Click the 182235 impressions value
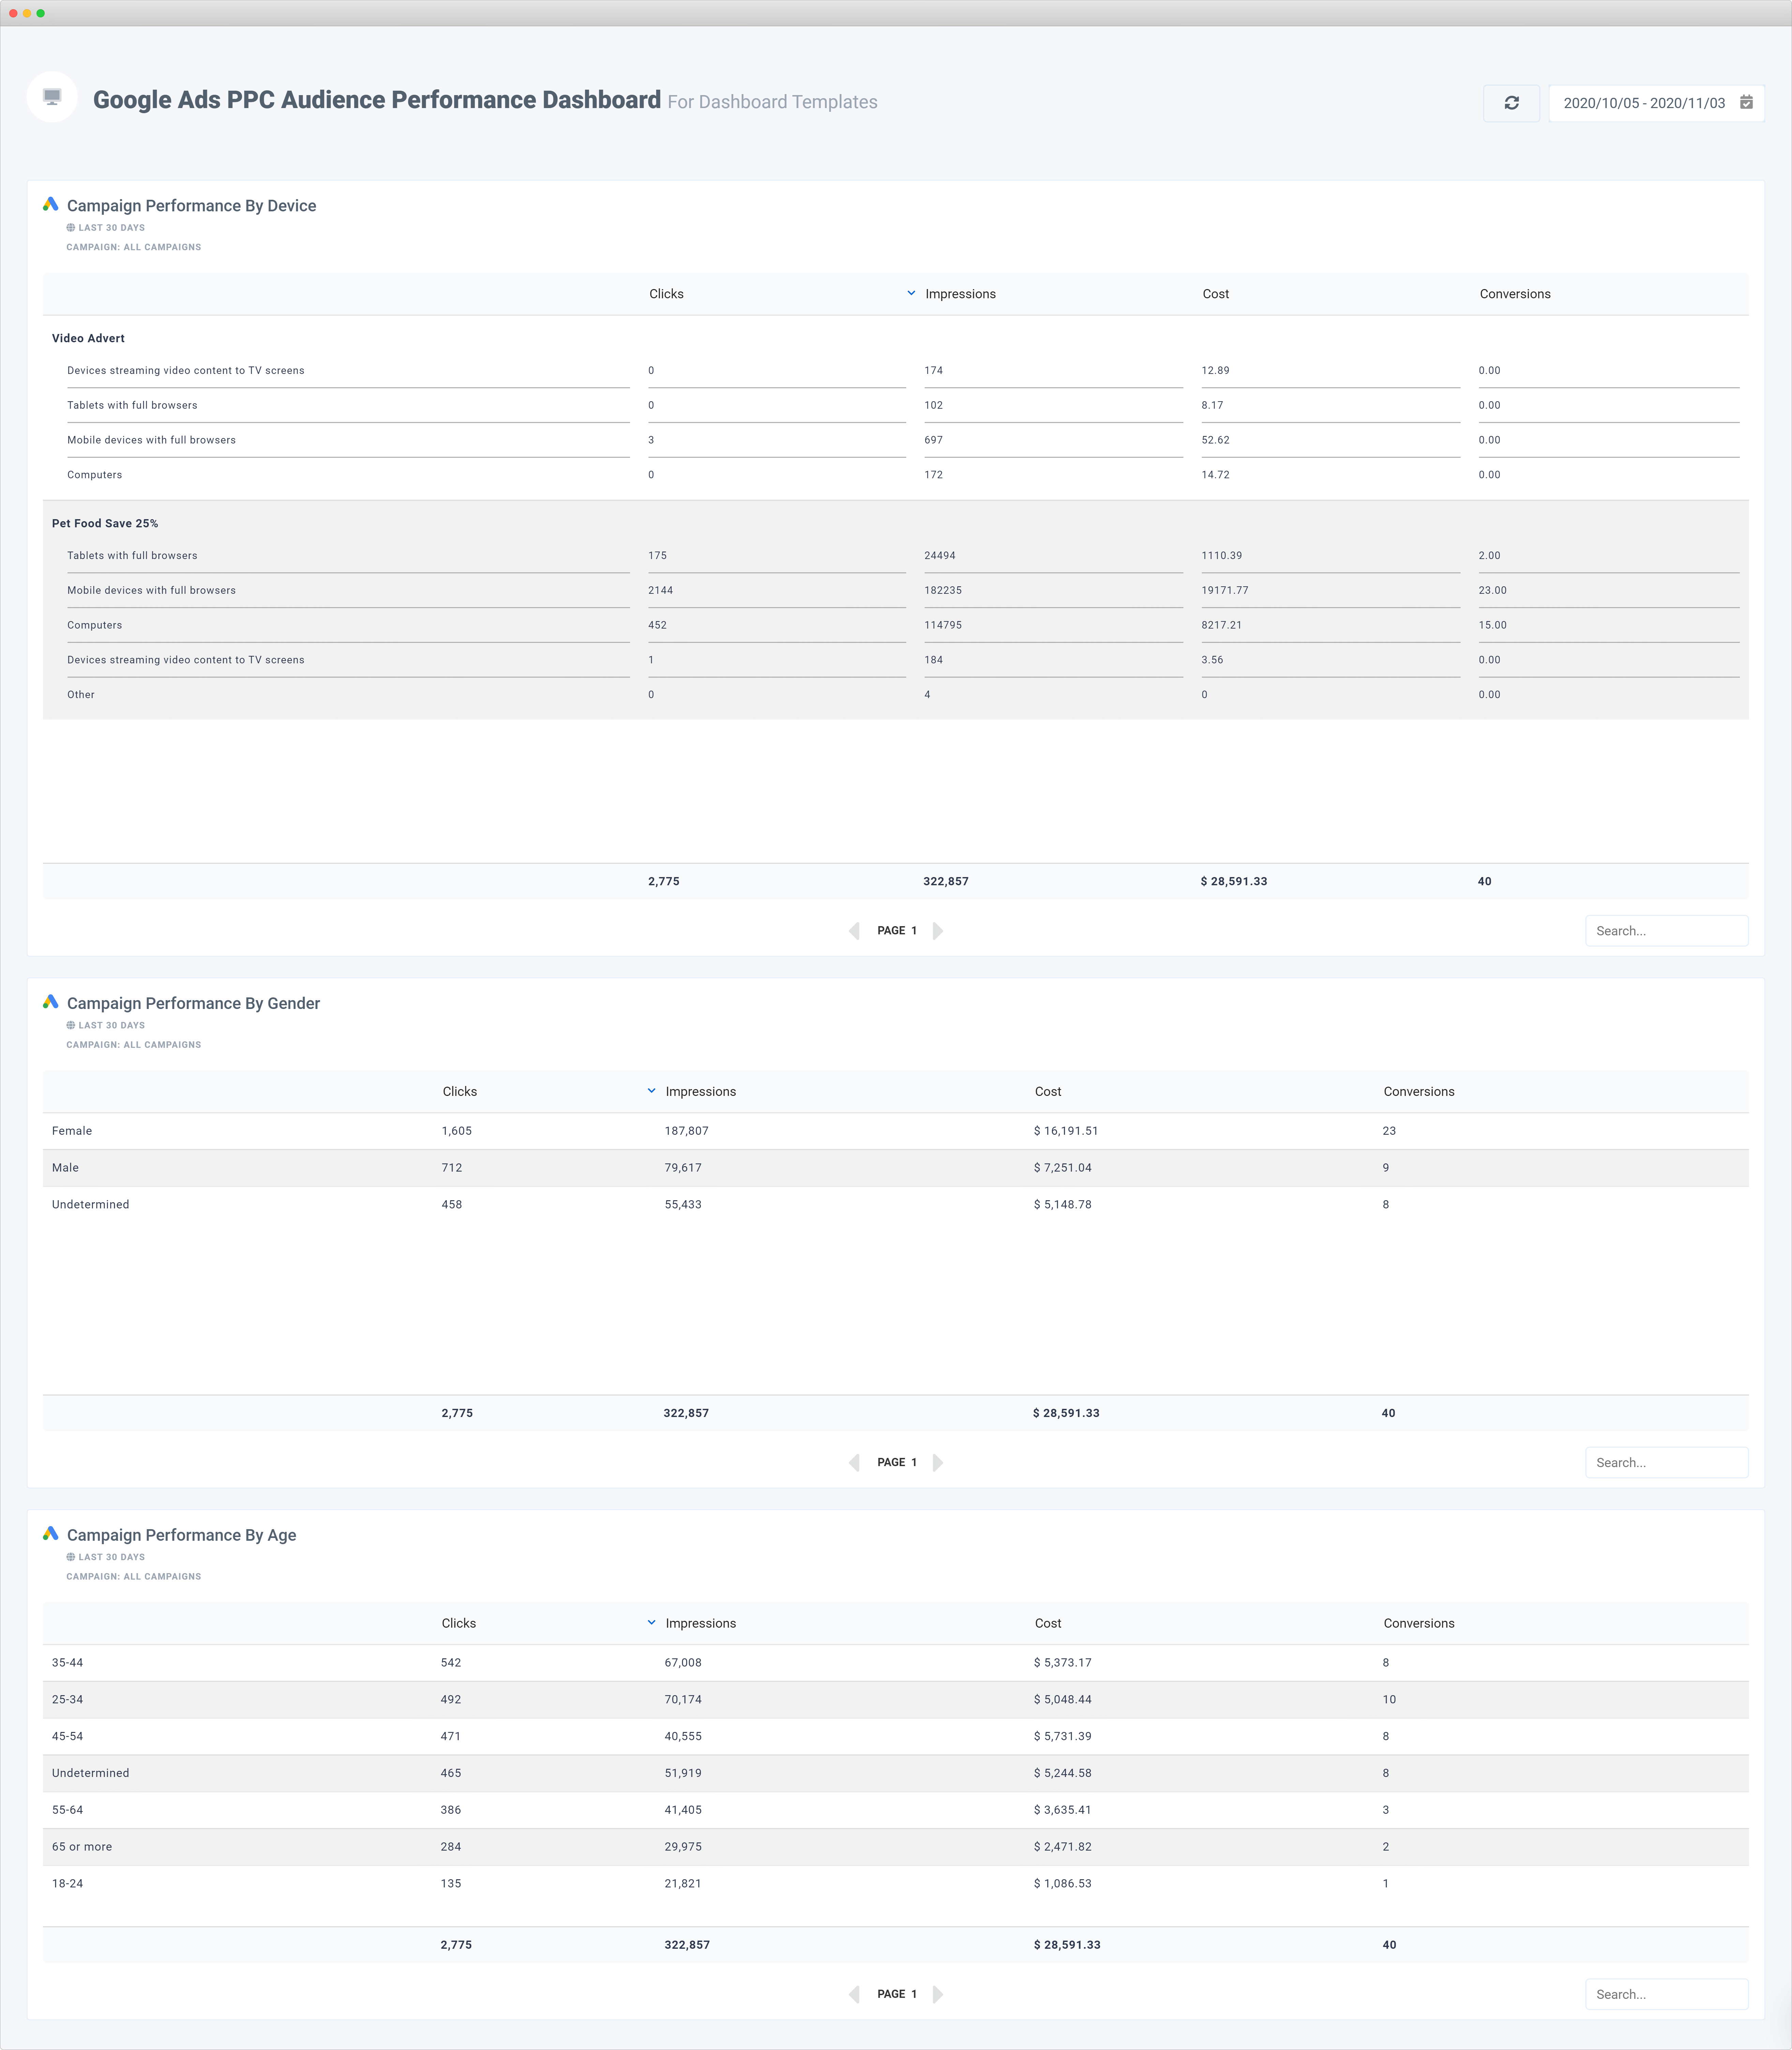Viewport: 1792px width, 2050px height. tap(943, 591)
